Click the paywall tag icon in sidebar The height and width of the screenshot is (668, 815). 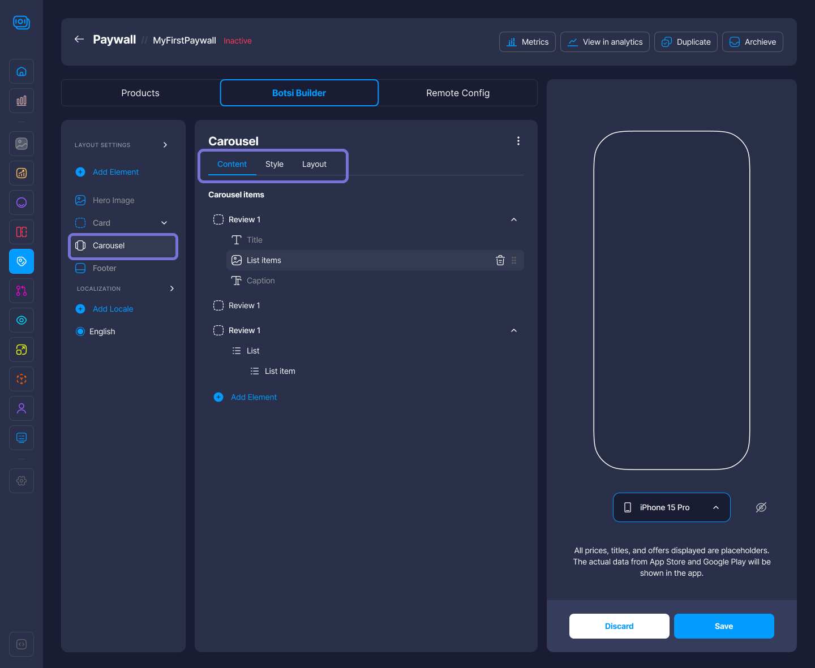click(22, 261)
